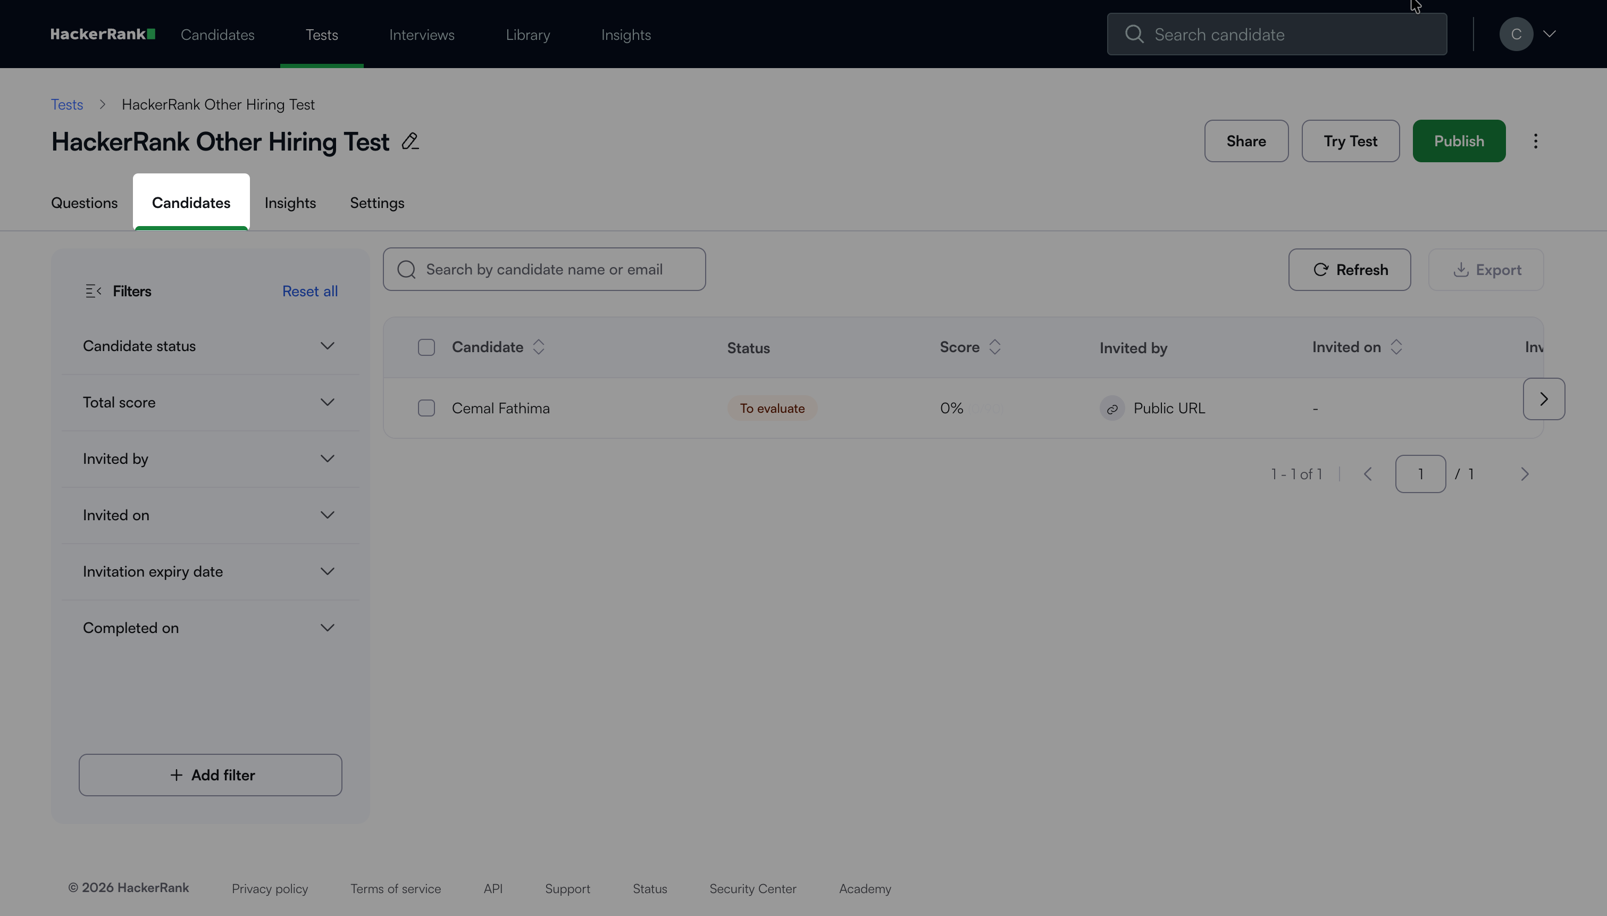Click the candidate name or email search field

(544, 269)
